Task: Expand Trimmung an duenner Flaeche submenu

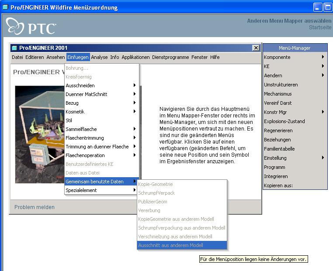Action: 102,147
